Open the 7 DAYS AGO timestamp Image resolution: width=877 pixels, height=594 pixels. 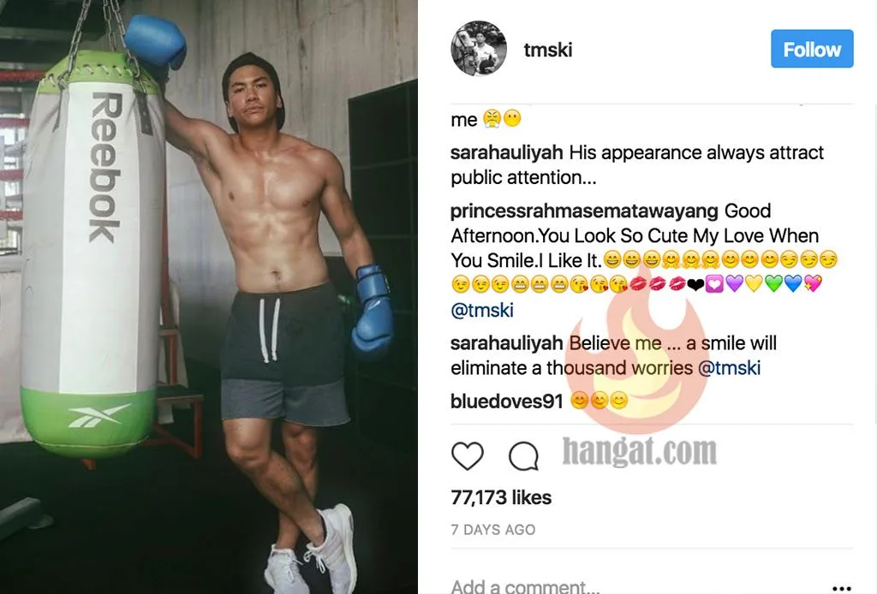pyautogui.click(x=493, y=530)
